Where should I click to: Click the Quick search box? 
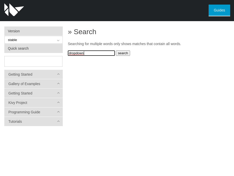point(33,61)
